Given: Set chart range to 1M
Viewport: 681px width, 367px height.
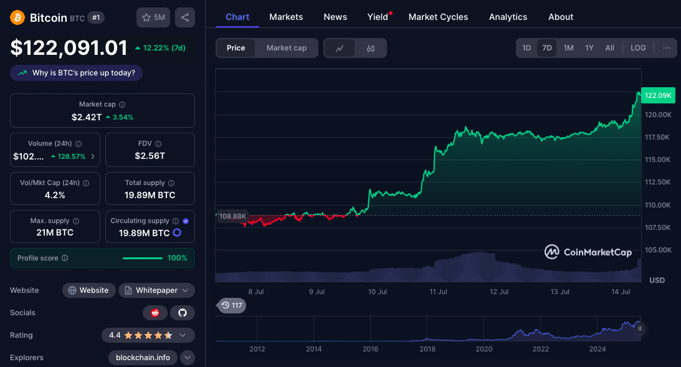Looking at the screenshot, I should (x=568, y=48).
